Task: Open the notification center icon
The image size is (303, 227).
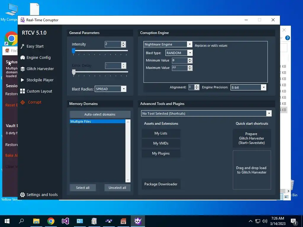Action: click(x=294, y=221)
